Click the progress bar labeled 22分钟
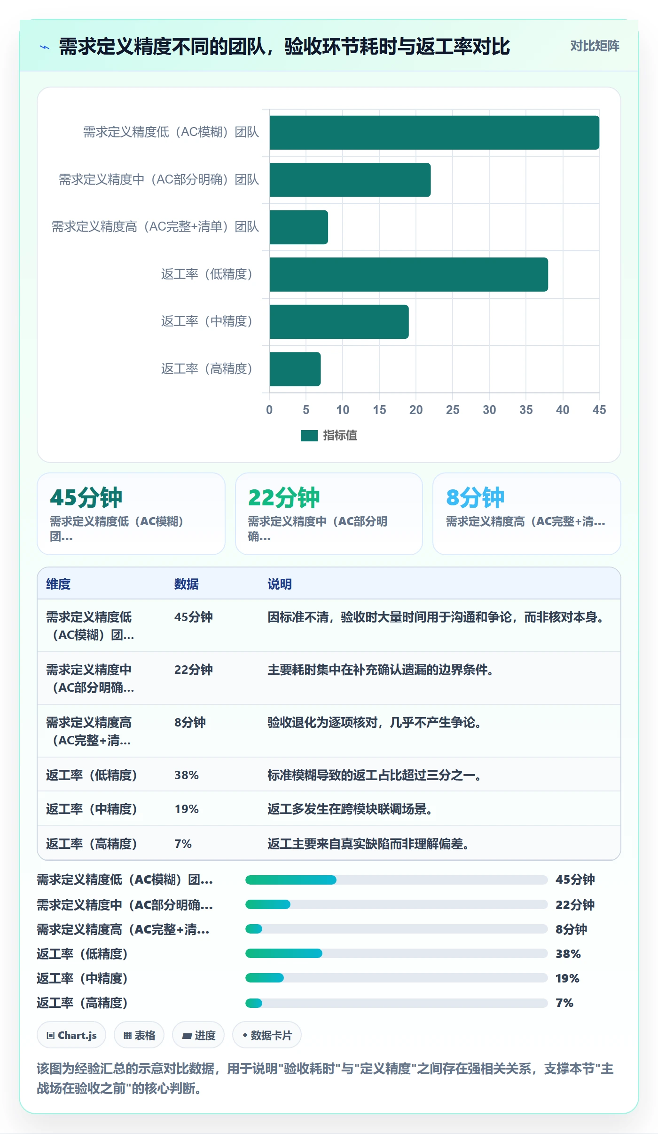This screenshot has width=658, height=1134. (397, 904)
